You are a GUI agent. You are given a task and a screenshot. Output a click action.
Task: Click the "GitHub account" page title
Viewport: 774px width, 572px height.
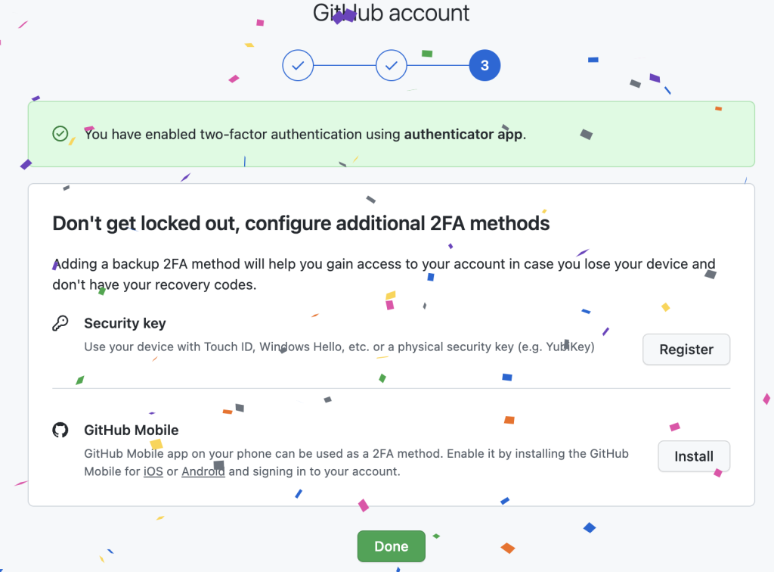tap(391, 13)
